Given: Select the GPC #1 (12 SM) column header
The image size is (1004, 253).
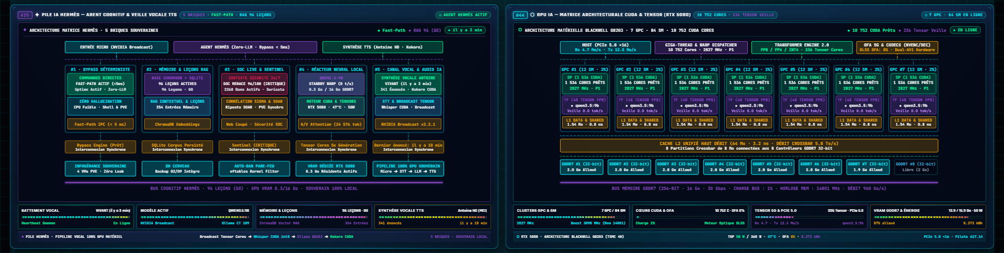Looking at the screenshot, I should (x=584, y=69).
